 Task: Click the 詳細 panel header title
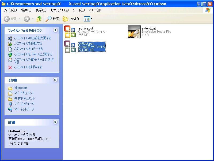[12, 122]
